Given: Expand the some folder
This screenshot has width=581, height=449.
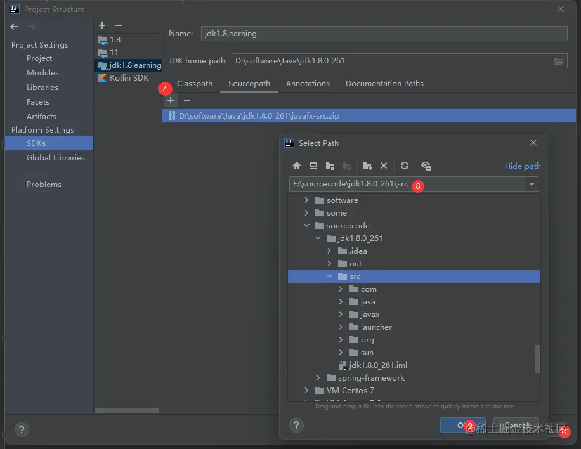Looking at the screenshot, I should [306, 212].
